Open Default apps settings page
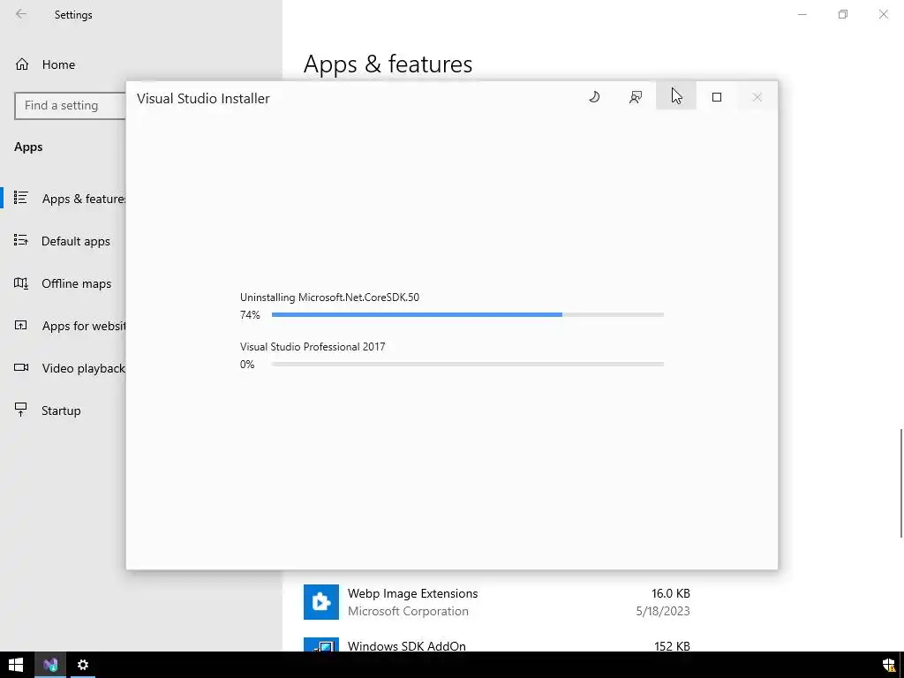Image resolution: width=904 pixels, height=678 pixels. coord(64,241)
